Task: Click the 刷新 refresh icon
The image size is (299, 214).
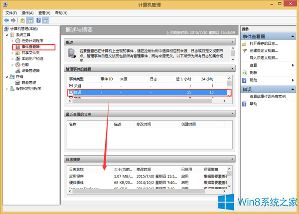Action: click(x=244, y=73)
